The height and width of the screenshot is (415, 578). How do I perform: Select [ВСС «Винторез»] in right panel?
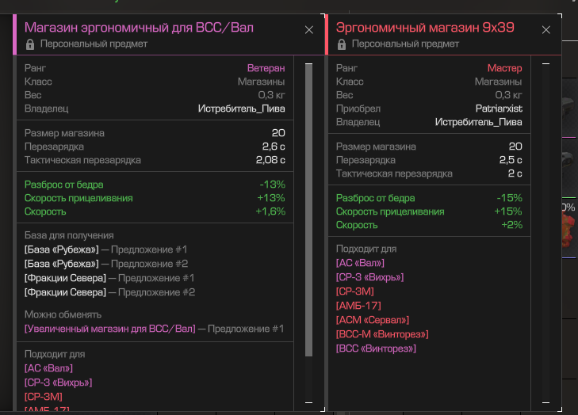click(376, 348)
